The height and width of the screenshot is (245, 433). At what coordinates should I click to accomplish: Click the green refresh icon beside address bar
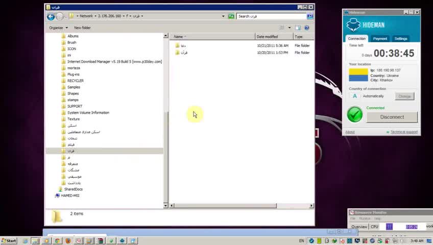point(231,16)
